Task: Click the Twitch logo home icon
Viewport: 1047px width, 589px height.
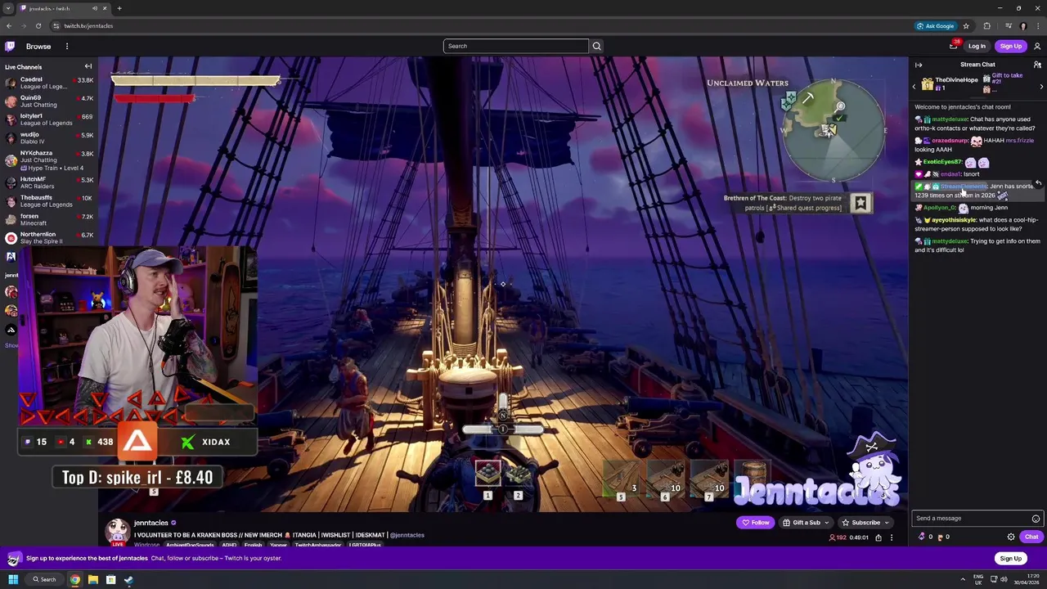Action: [10, 47]
